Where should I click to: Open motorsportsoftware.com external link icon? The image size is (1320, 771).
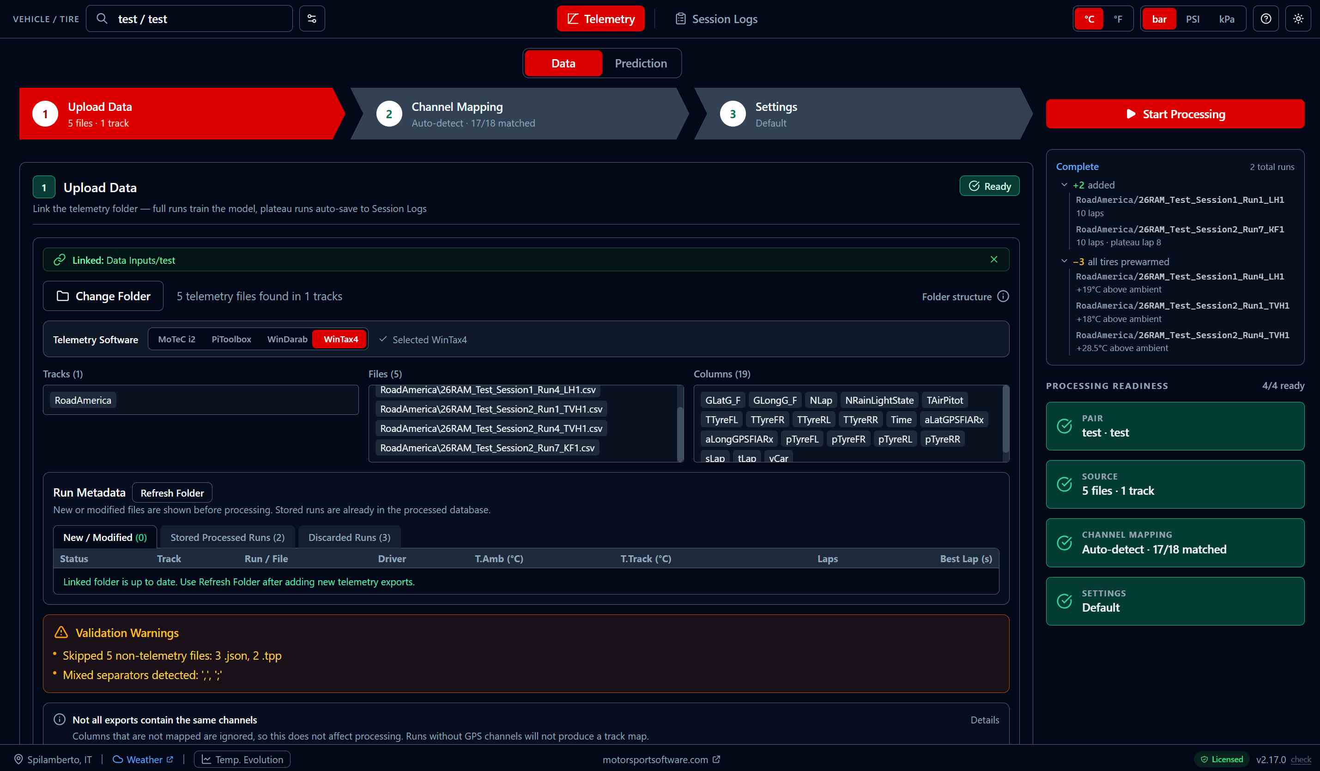[716, 759]
